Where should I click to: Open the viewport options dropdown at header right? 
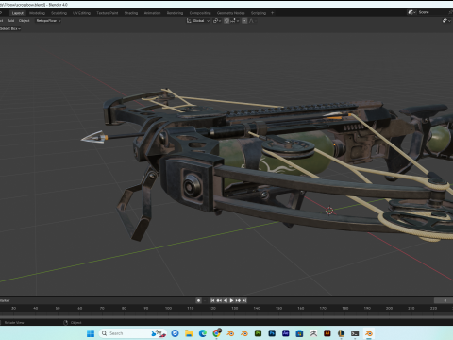446,21
